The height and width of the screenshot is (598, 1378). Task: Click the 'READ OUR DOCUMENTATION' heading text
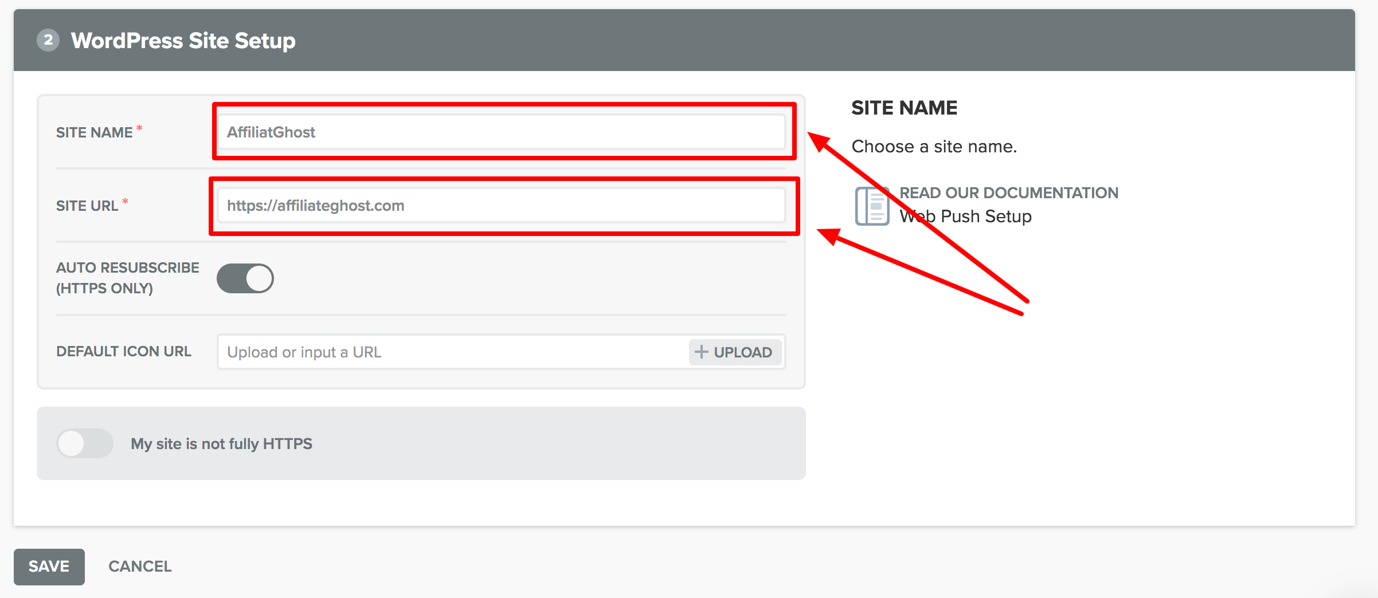coord(1009,193)
